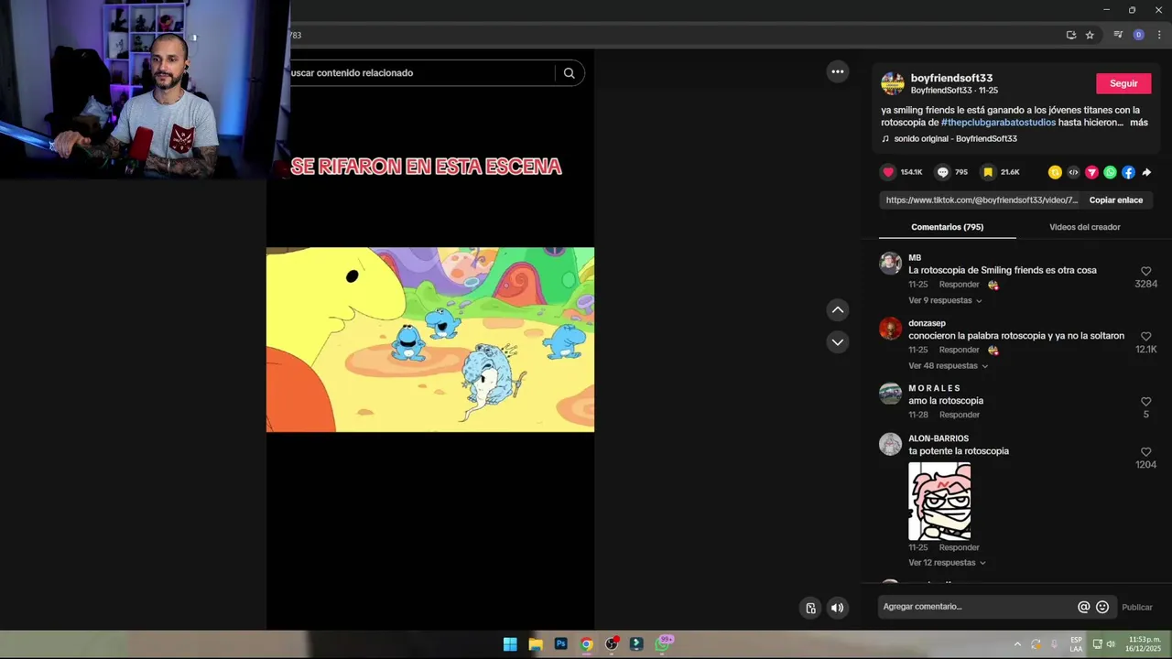This screenshot has width=1172, height=659.
Task: Send to friends with red paper-plane icon
Action: [1091, 172]
